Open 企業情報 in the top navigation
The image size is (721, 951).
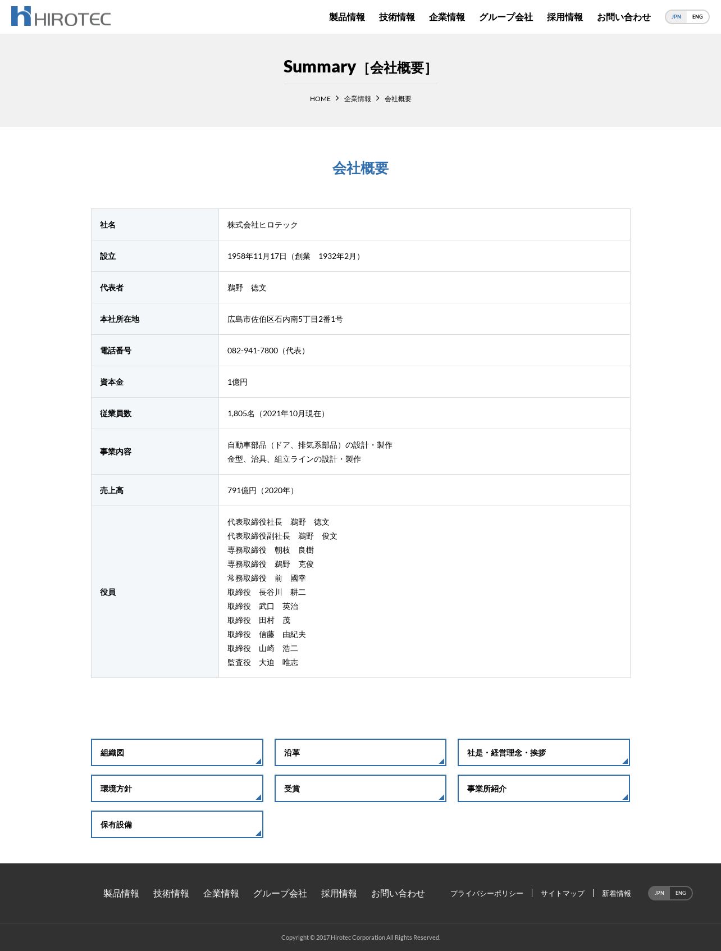[x=447, y=17]
